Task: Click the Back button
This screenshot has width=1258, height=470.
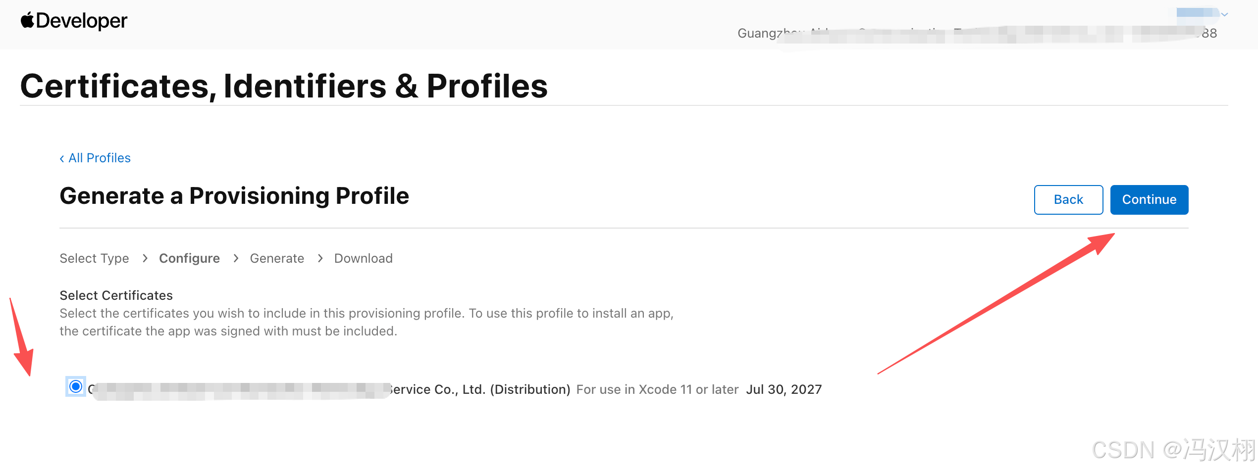Action: (x=1068, y=199)
